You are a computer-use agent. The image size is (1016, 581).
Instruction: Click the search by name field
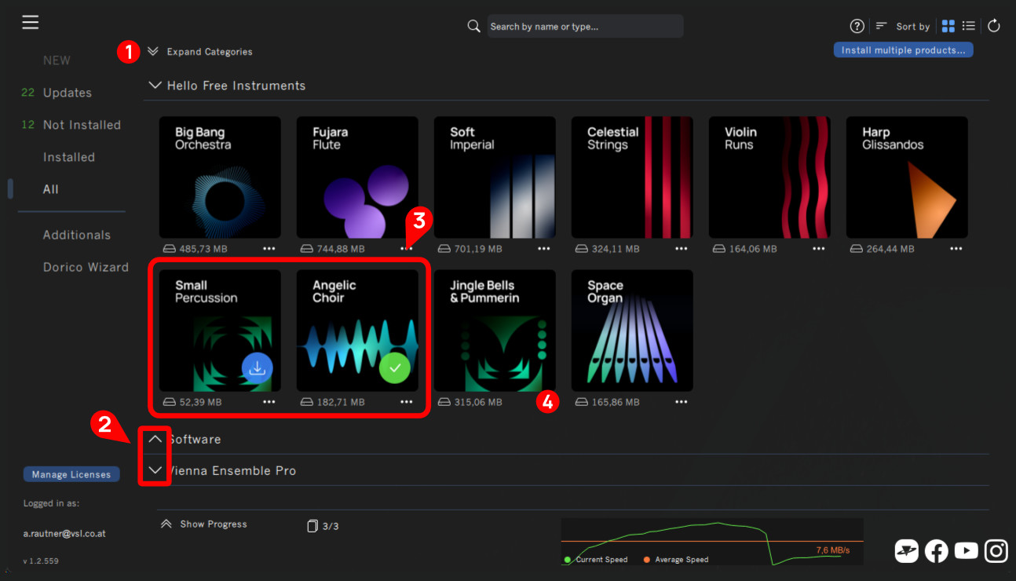coord(584,27)
